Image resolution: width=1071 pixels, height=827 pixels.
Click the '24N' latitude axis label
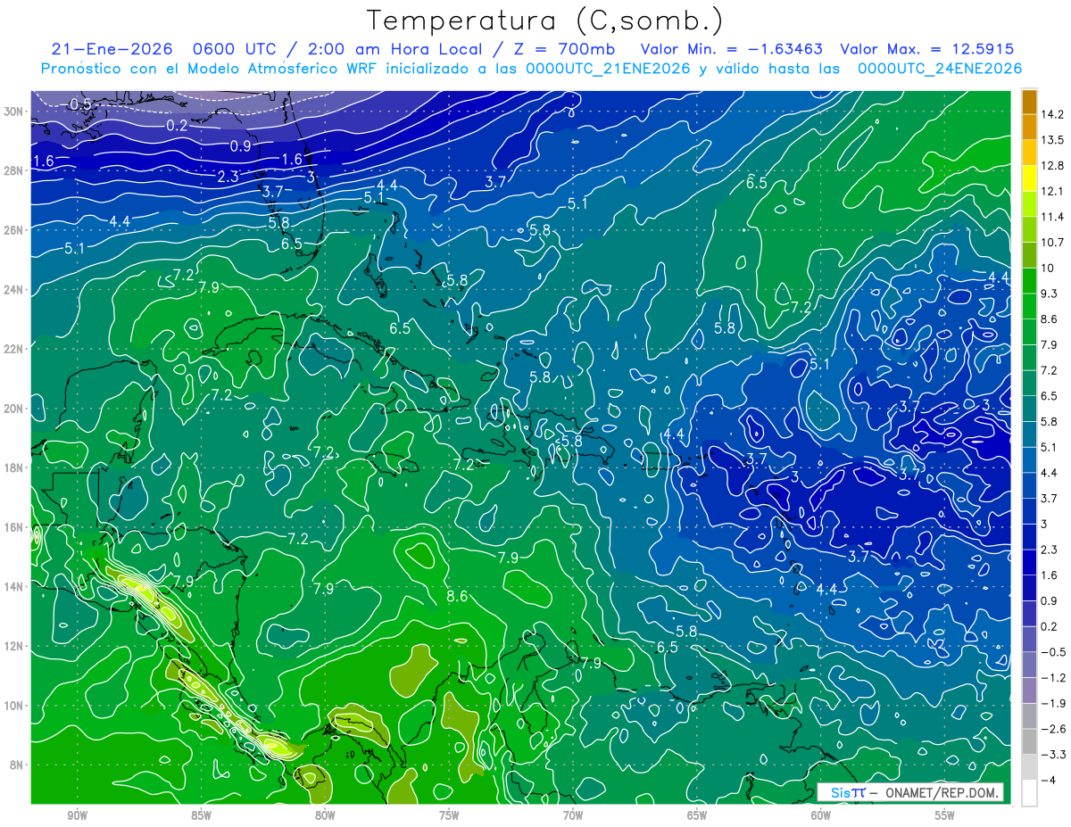[x=14, y=290]
